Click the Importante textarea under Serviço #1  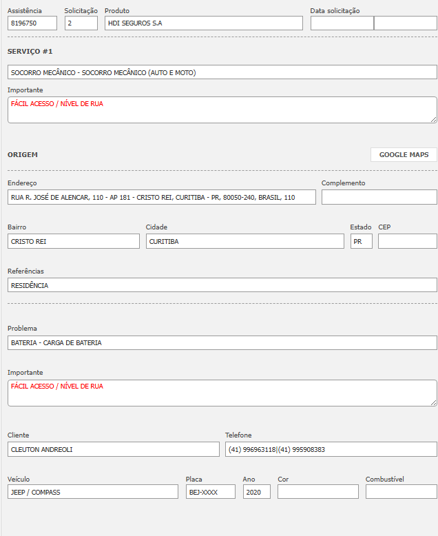tap(222, 110)
